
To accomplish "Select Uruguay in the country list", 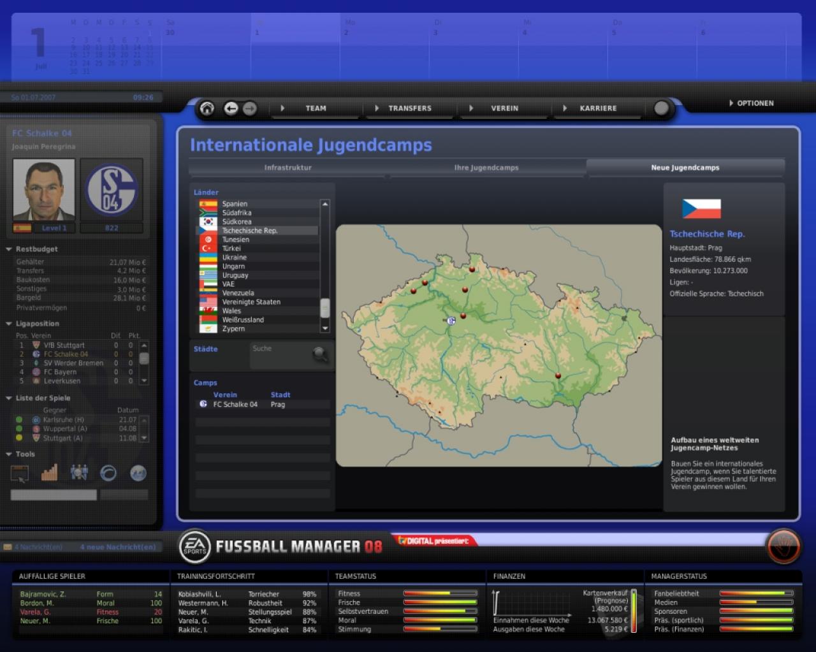I will coord(258,275).
